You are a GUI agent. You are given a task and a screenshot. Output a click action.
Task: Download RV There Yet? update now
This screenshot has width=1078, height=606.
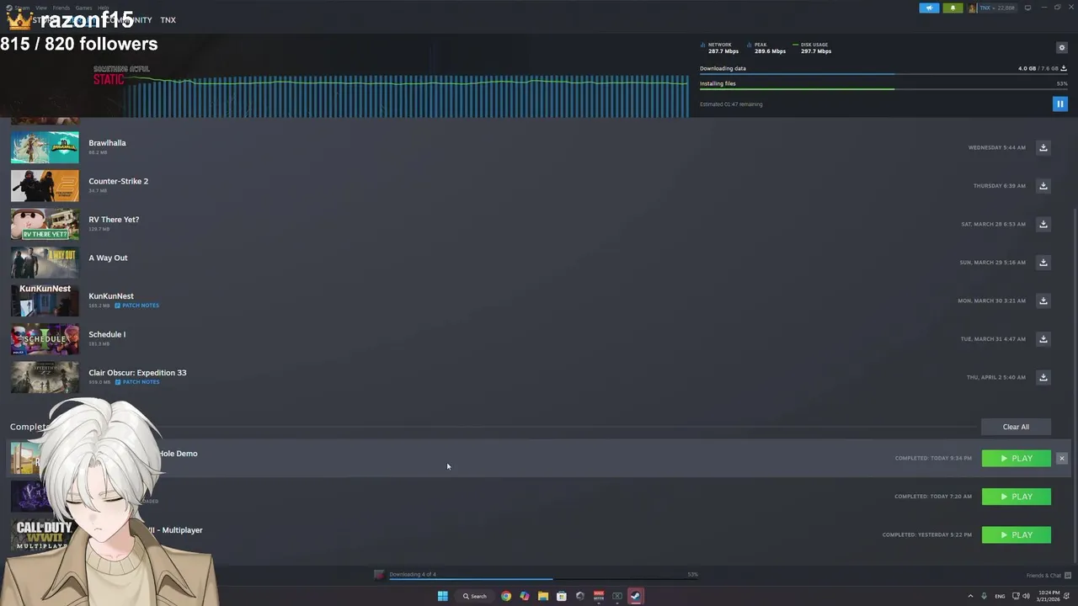click(1043, 224)
